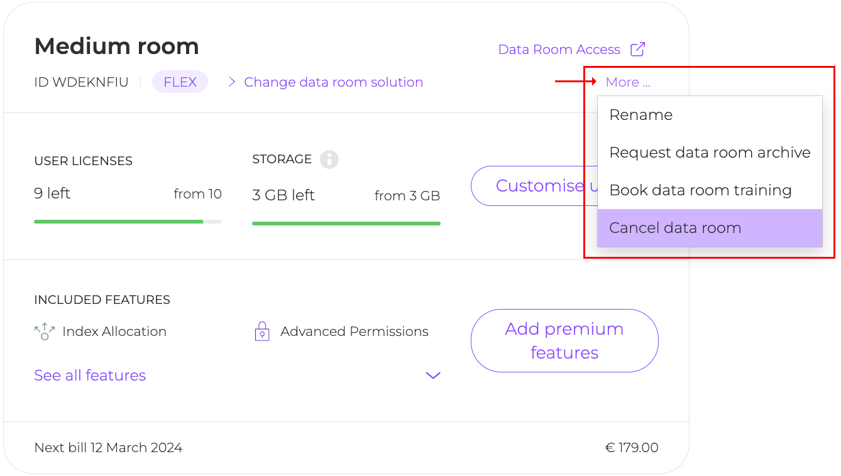Expand the features list with down chevron
The width and height of the screenshot is (841, 476).
[433, 376]
